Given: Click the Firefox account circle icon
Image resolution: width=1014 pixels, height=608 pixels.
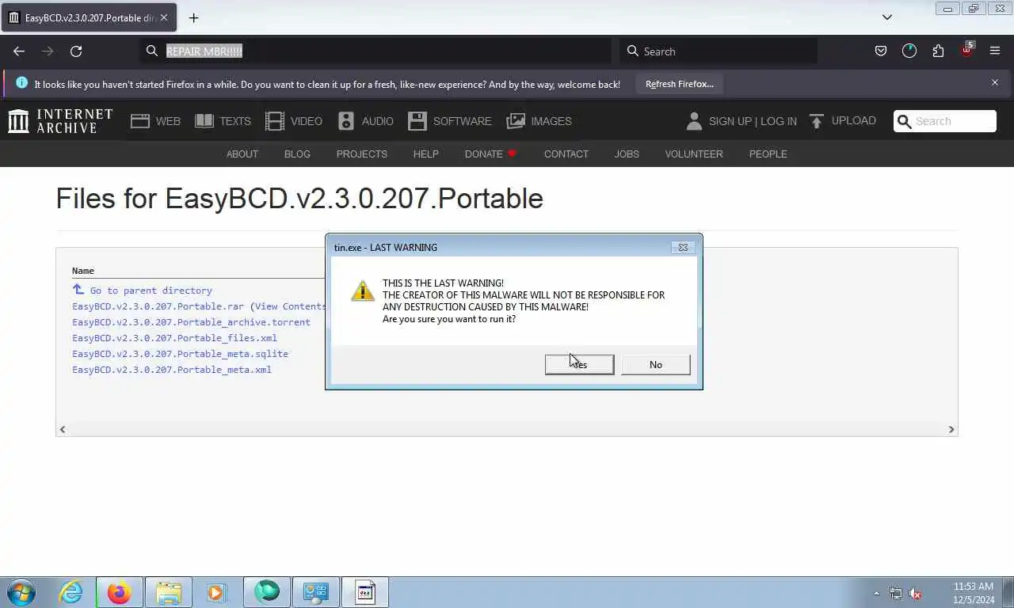Looking at the screenshot, I should click(909, 51).
